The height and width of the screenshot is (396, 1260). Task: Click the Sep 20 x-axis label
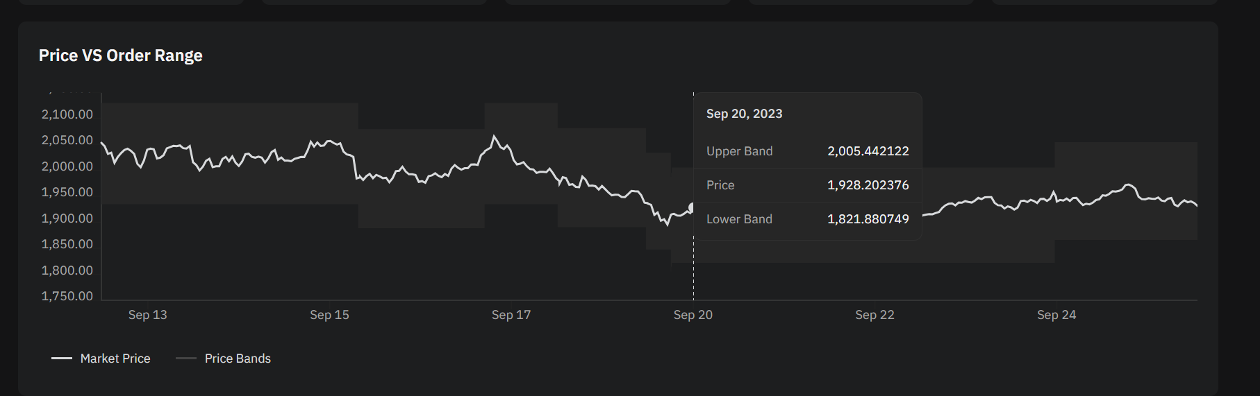[x=693, y=315]
